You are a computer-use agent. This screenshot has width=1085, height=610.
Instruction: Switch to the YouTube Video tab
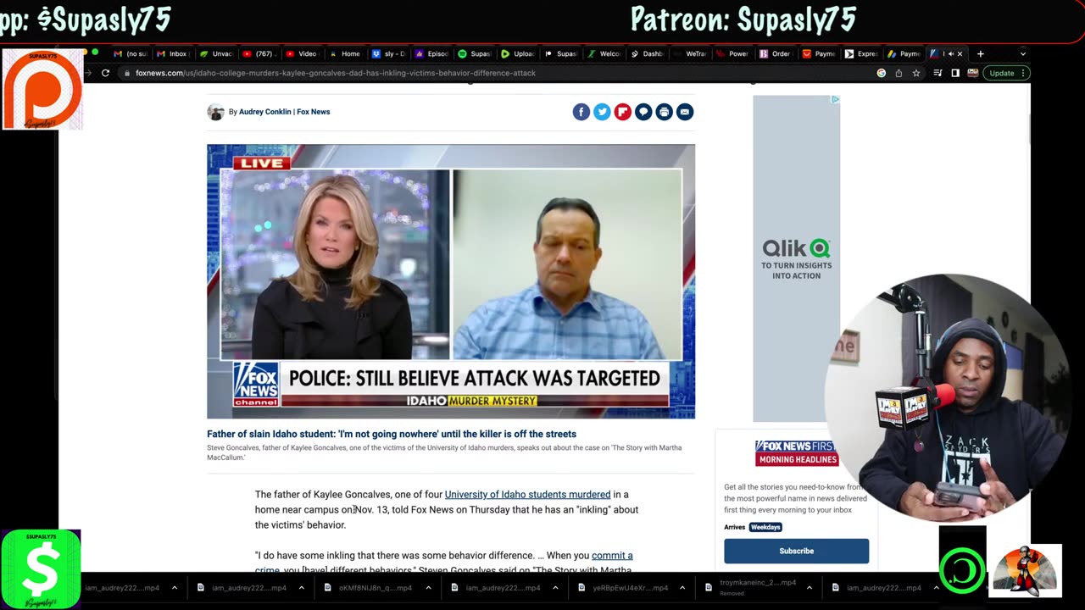[x=303, y=53]
